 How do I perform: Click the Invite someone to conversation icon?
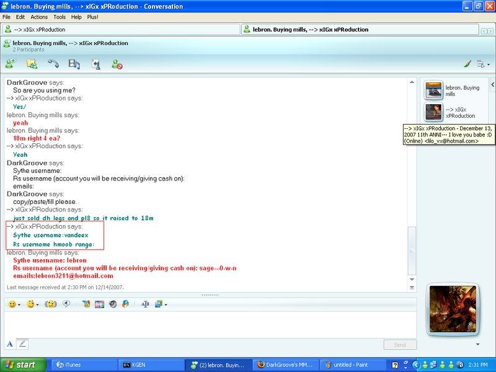11,64
